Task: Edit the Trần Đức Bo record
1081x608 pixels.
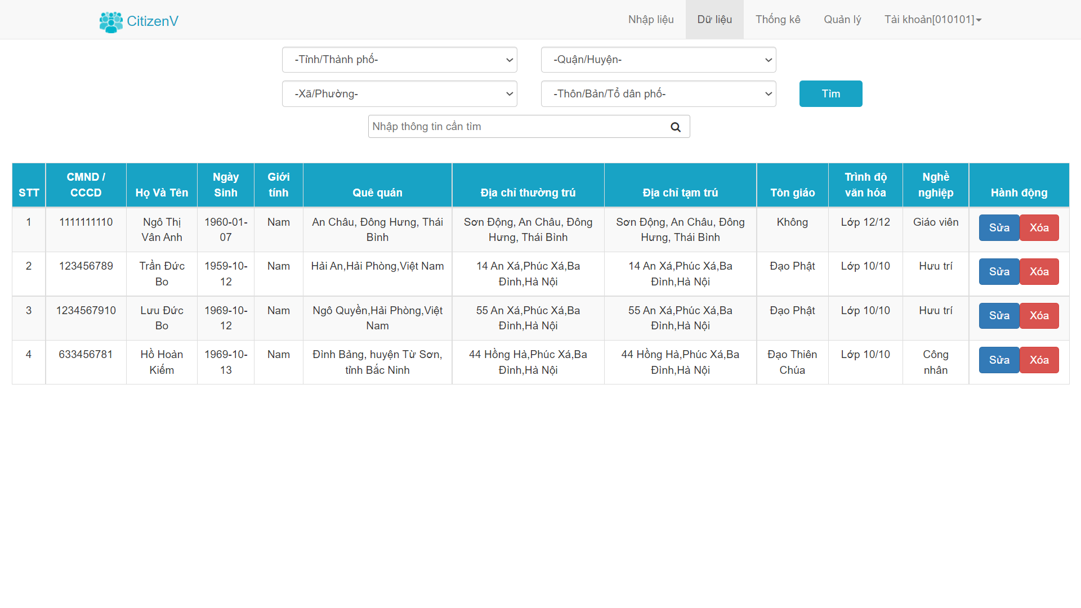Action: tap(999, 272)
